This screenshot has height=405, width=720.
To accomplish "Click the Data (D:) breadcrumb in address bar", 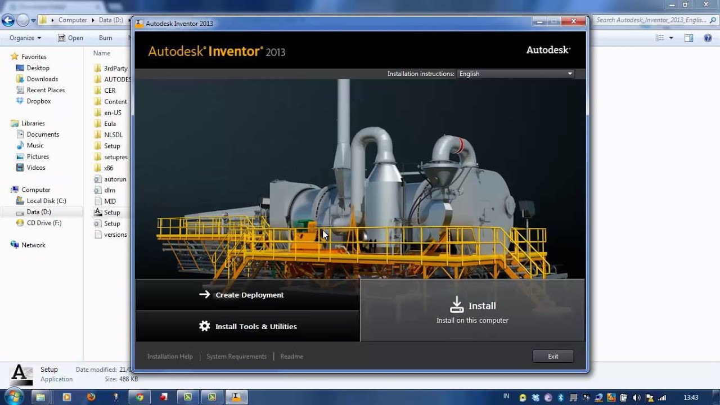I will click(111, 20).
